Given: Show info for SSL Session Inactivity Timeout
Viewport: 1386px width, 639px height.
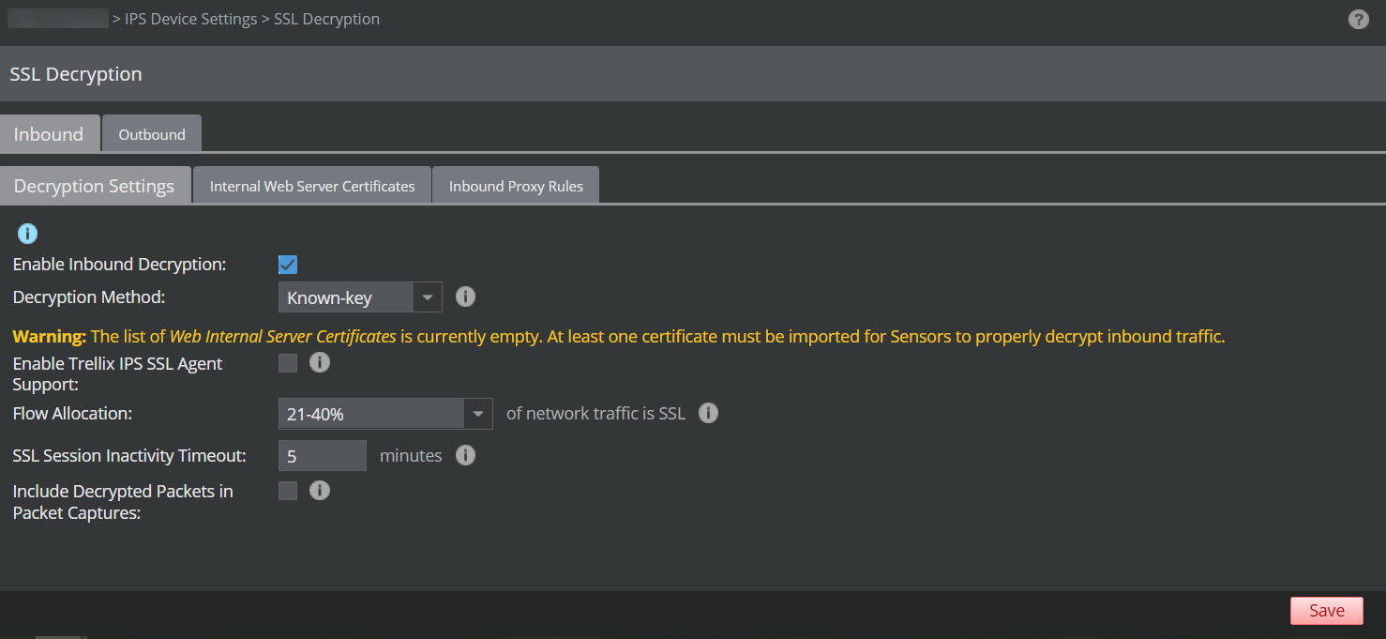Looking at the screenshot, I should click(x=465, y=455).
